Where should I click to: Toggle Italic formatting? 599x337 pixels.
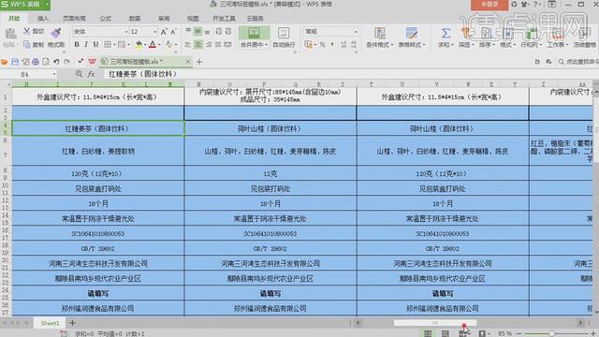(x=86, y=44)
